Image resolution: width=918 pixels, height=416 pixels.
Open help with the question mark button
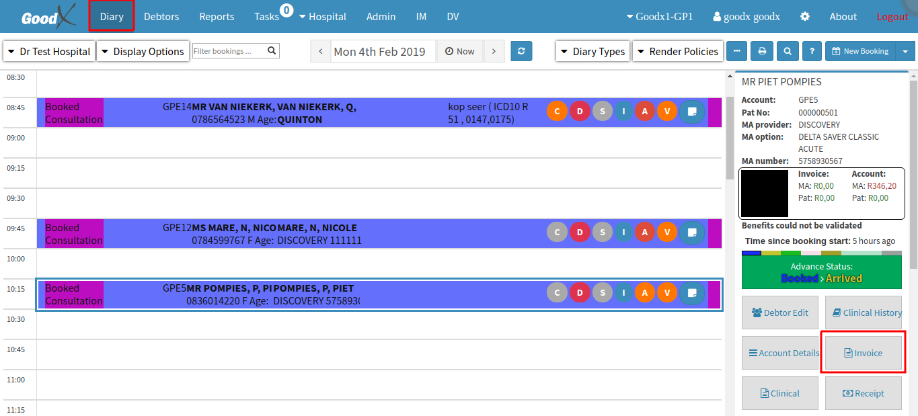click(x=812, y=51)
